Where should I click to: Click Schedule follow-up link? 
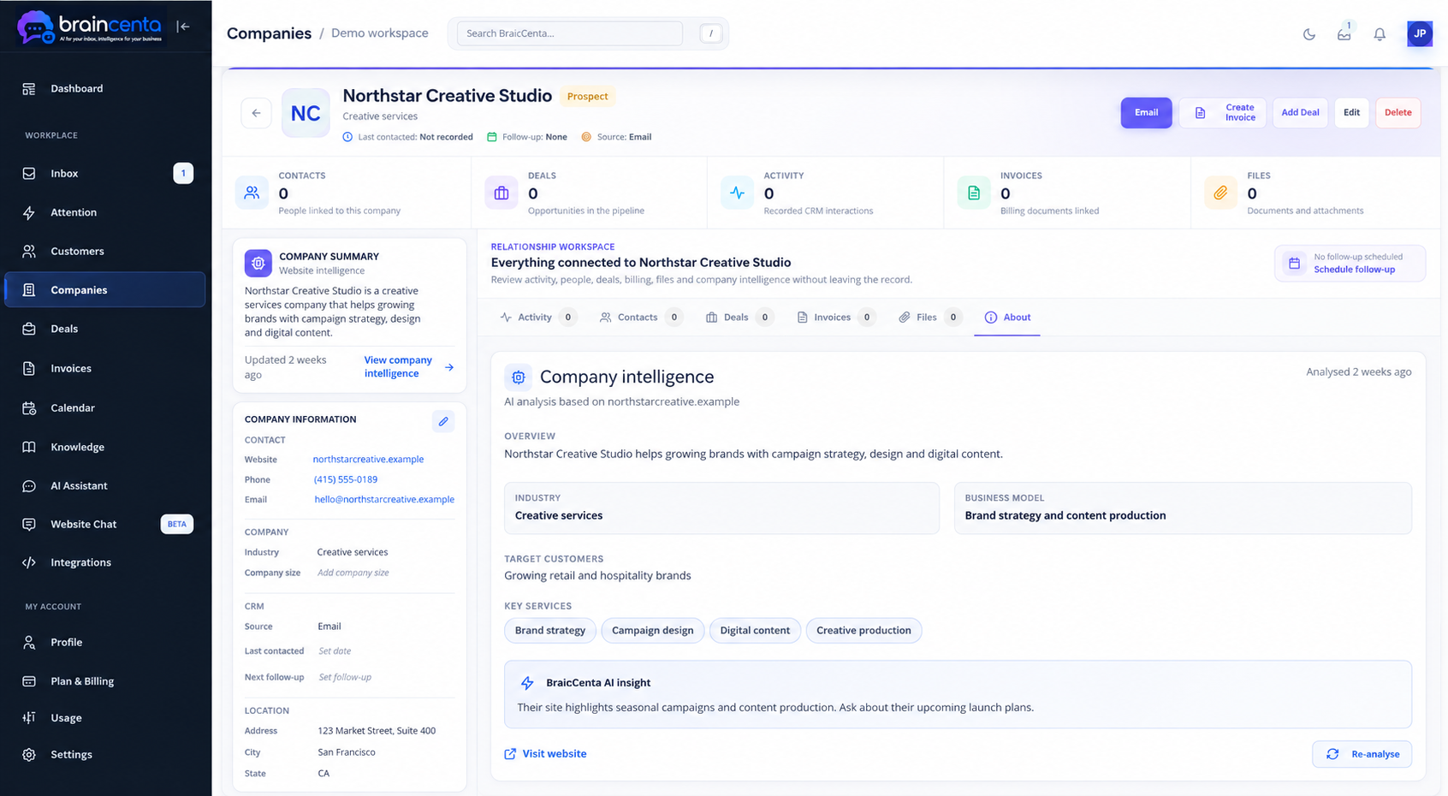point(1354,270)
